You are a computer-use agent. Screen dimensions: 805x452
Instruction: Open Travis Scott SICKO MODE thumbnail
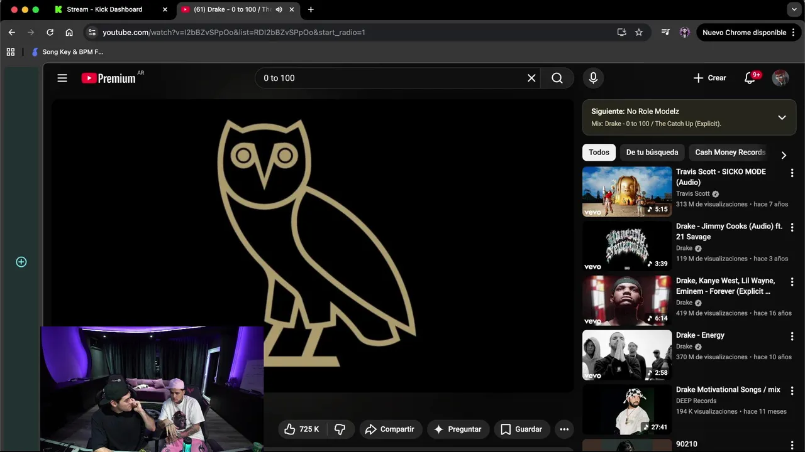coord(627,191)
